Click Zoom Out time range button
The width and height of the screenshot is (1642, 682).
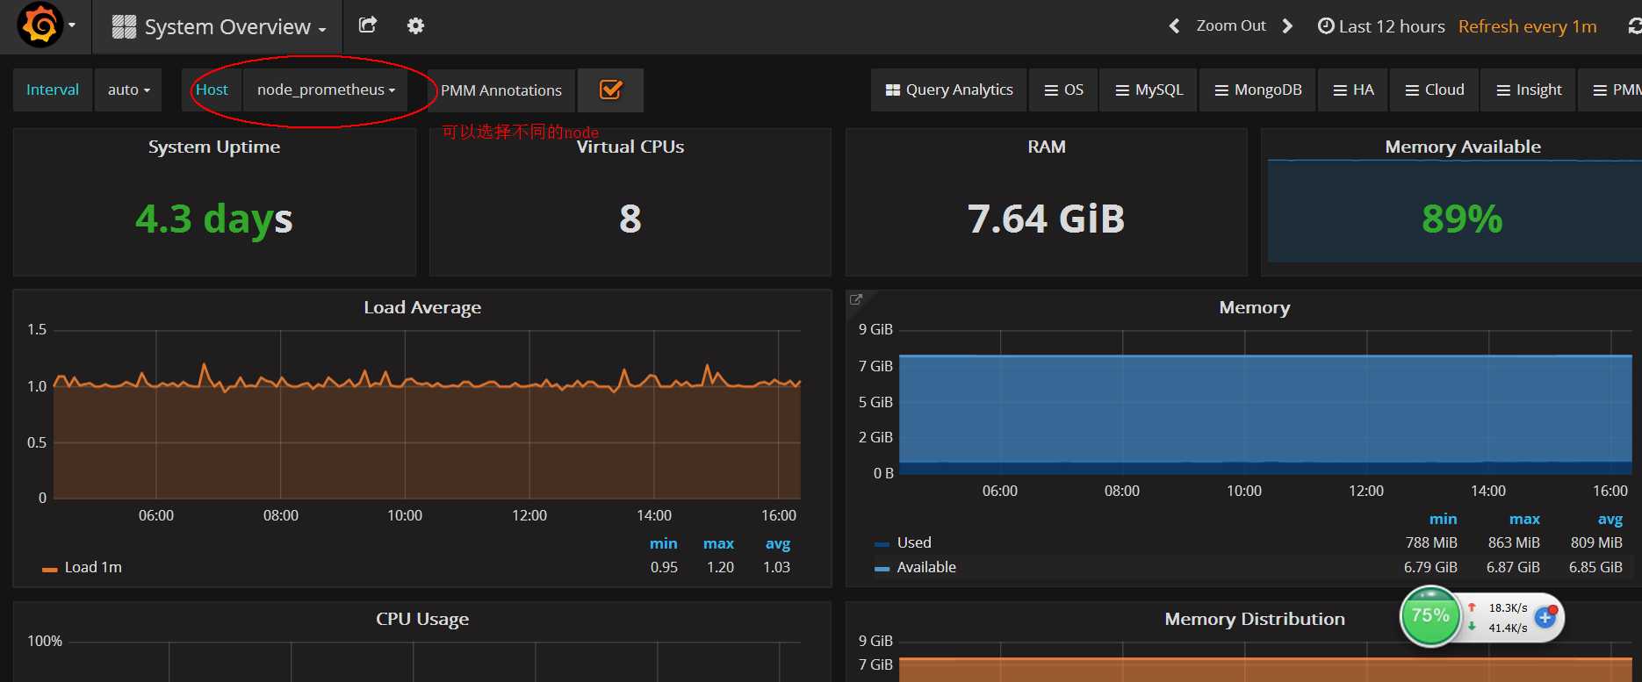click(1231, 26)
